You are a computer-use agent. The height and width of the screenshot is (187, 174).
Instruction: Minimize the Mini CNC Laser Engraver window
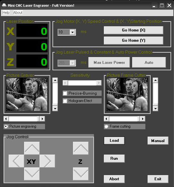(x=154, y=5)
